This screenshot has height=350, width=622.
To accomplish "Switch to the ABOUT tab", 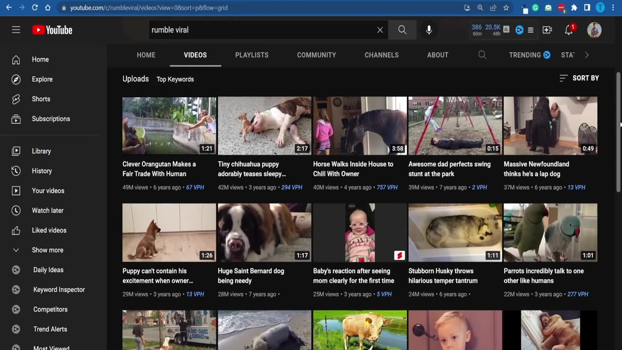I will 438,55.
